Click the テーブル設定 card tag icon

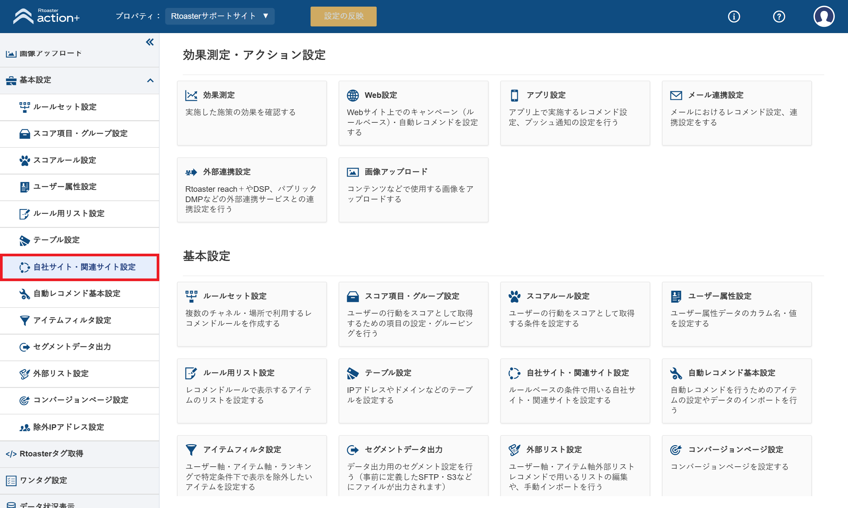[x=353, y=373]
